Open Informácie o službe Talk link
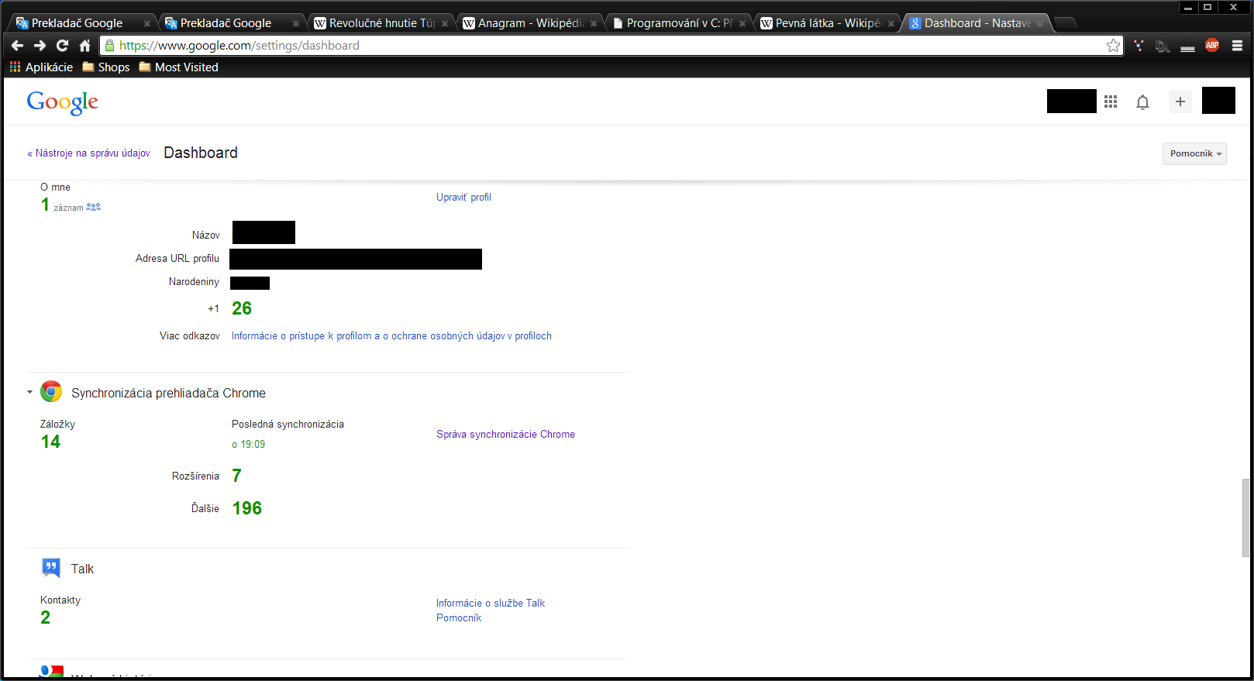 click(491, 604)
